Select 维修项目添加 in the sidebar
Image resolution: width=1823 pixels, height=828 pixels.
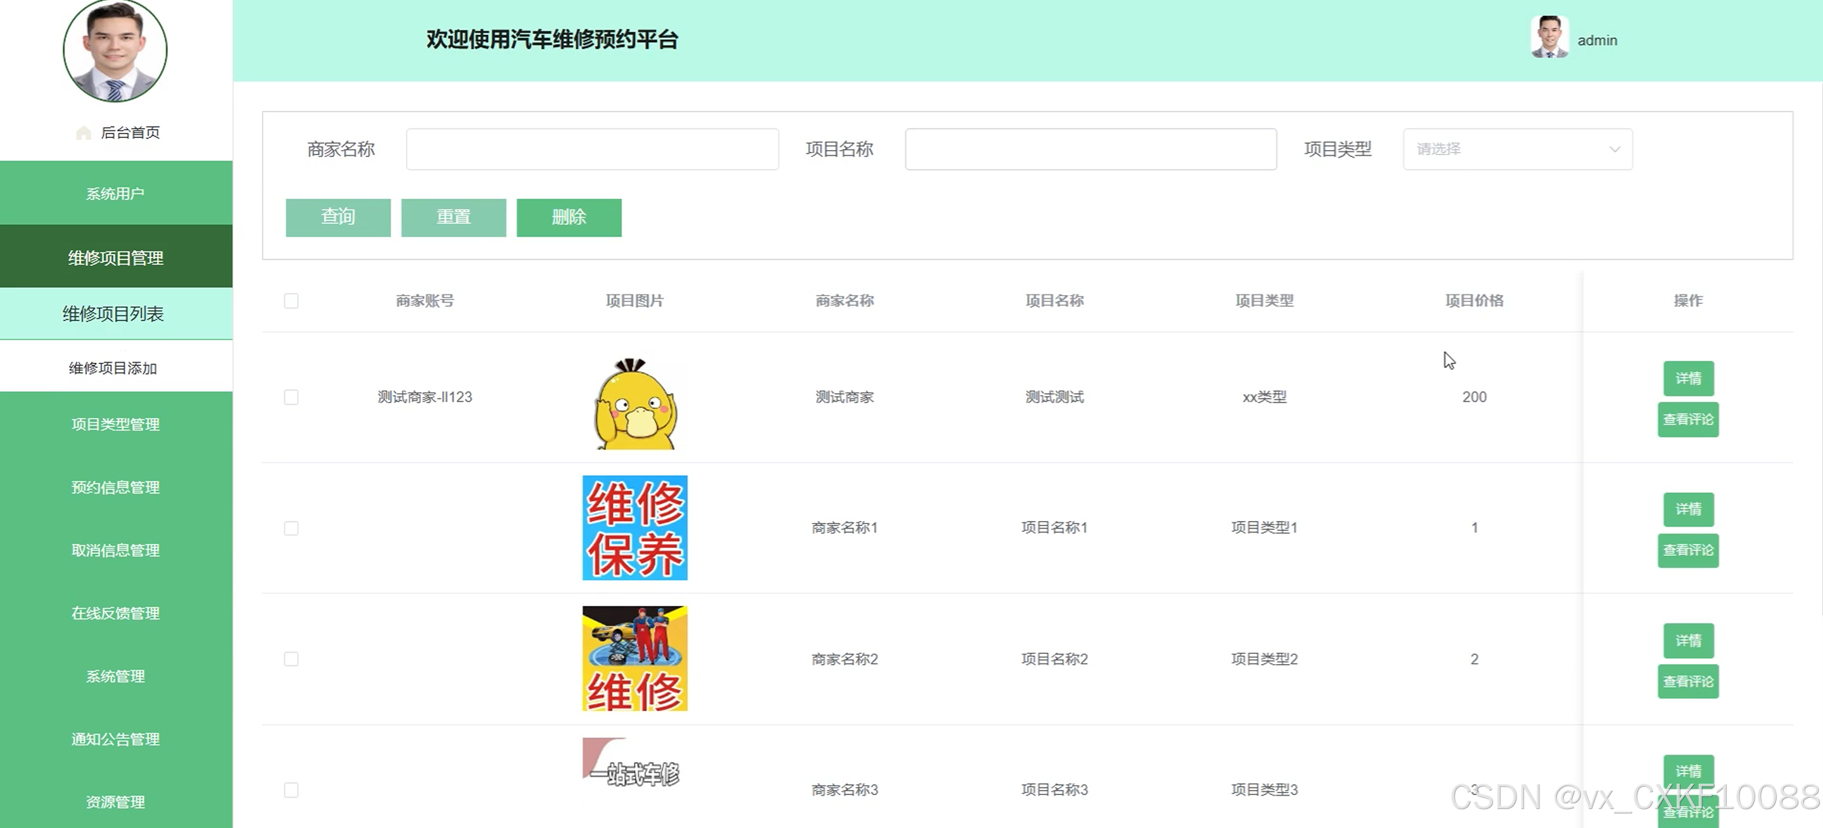point(113,368)
